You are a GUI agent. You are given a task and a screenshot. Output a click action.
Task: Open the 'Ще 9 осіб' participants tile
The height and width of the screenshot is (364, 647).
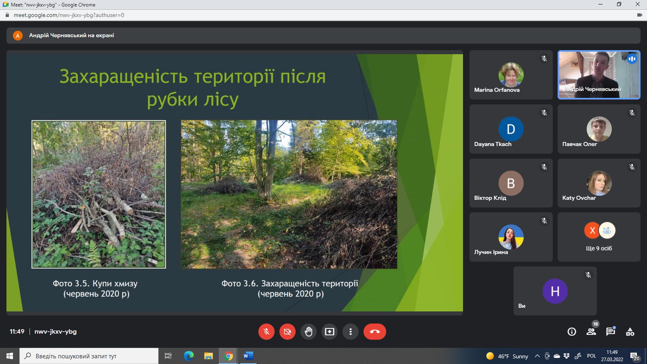point(599,237)
